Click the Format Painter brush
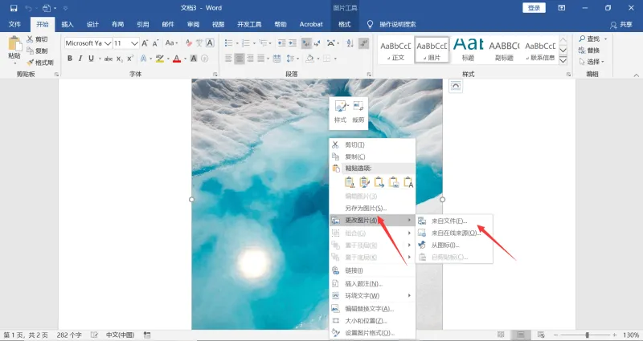643x341 pixels. point(30,63)
